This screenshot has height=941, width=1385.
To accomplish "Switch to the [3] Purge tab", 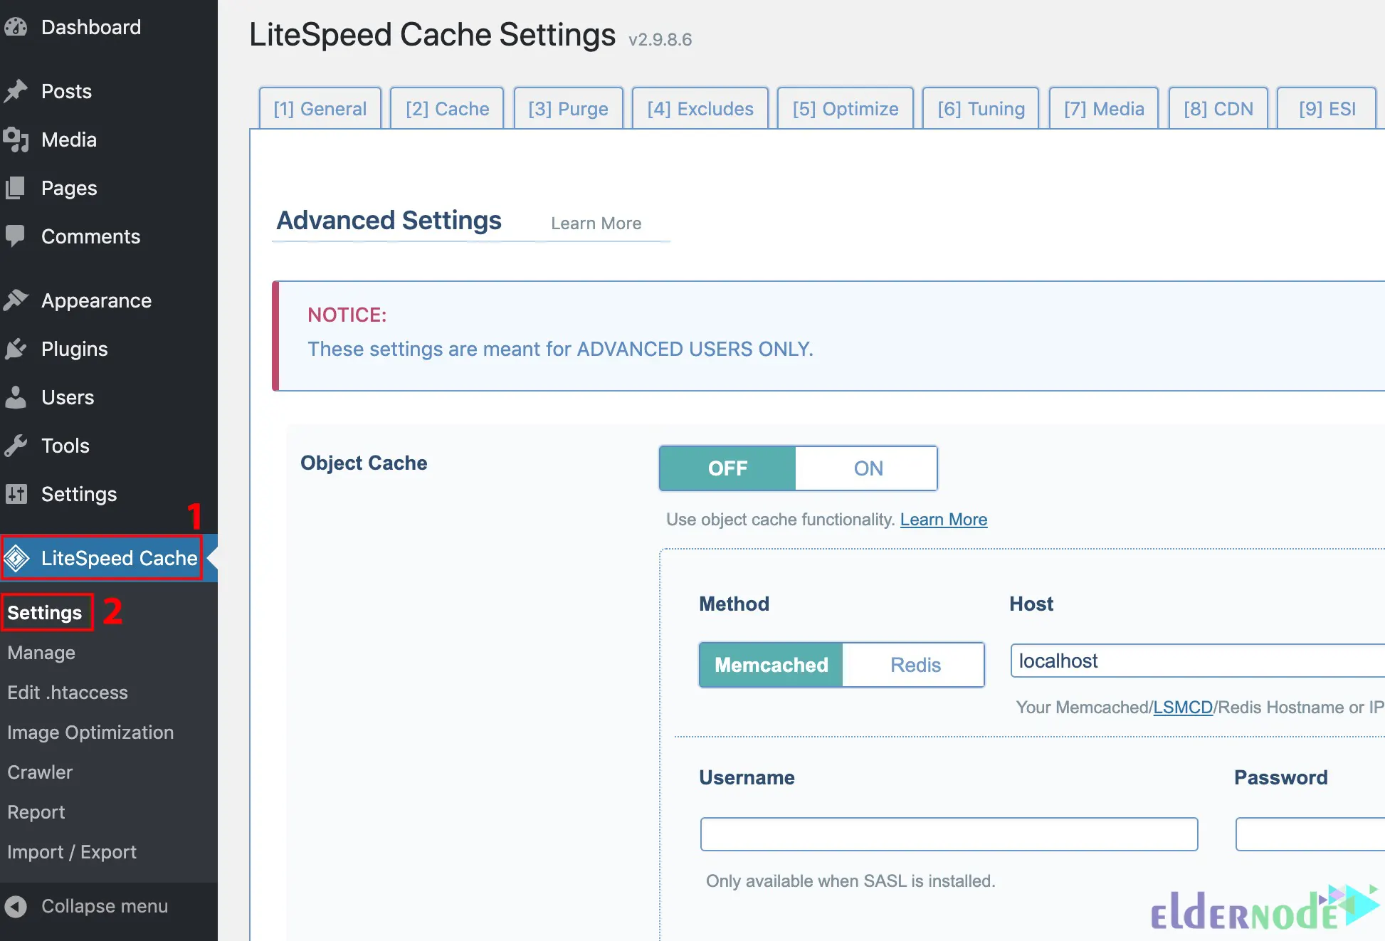I will click(x=569, y=109).
